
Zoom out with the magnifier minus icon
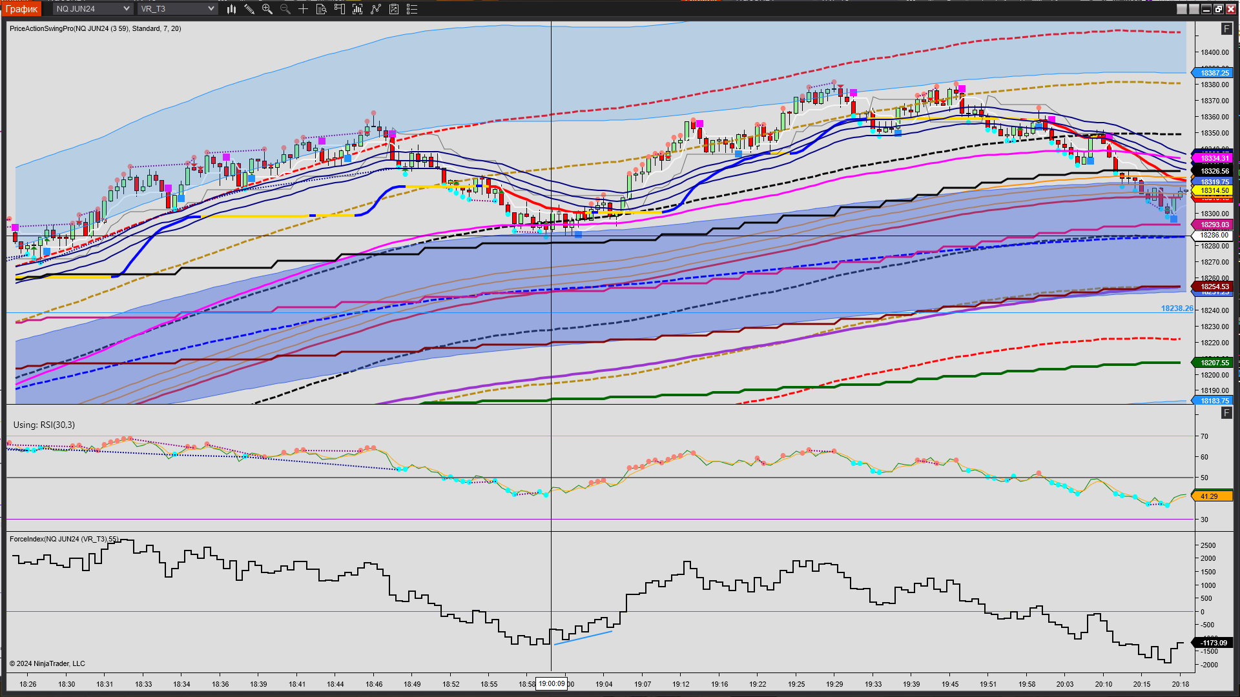point(285,9)
